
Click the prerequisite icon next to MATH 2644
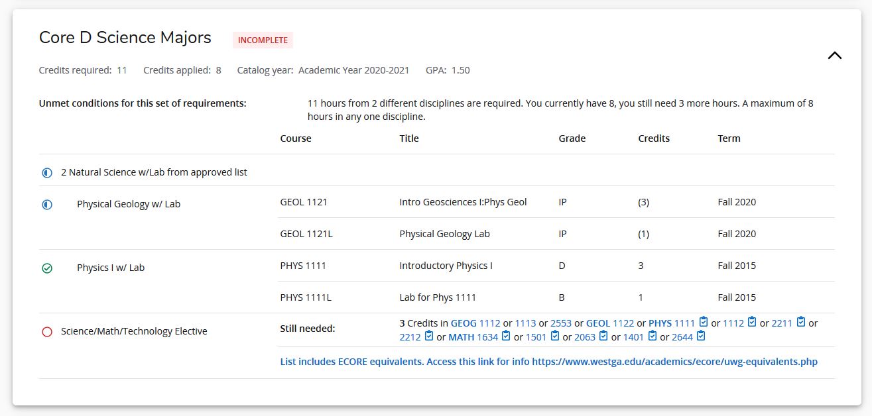[x=701, y=337]
